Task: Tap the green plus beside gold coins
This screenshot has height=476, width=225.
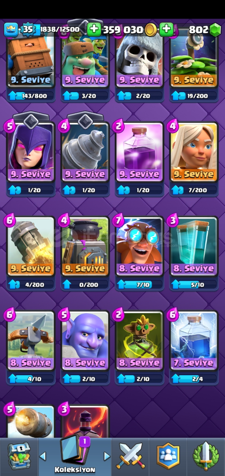Action: click(x=166, y=30)
